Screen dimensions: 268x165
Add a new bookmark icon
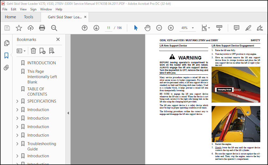click(42, 51)
